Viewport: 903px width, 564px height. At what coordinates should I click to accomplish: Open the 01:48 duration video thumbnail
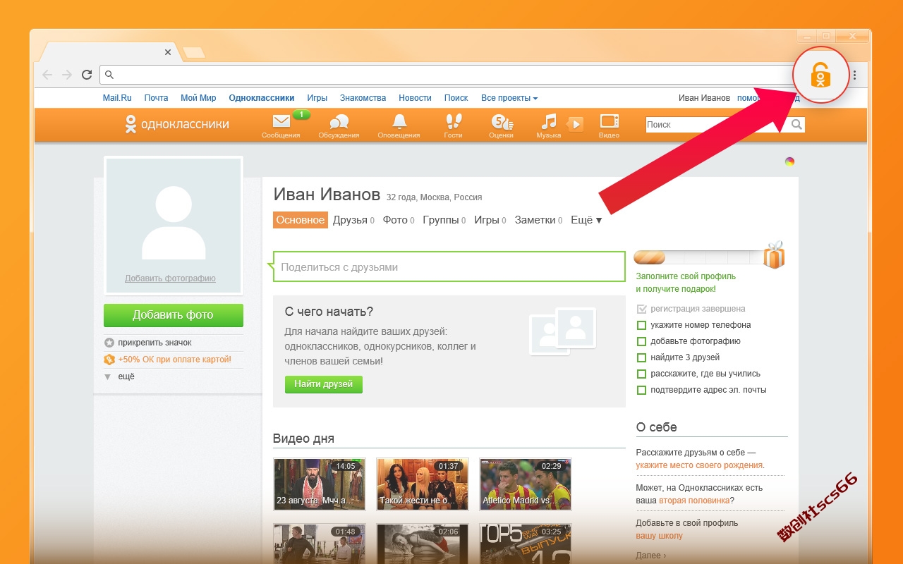[x=320, y=543]
